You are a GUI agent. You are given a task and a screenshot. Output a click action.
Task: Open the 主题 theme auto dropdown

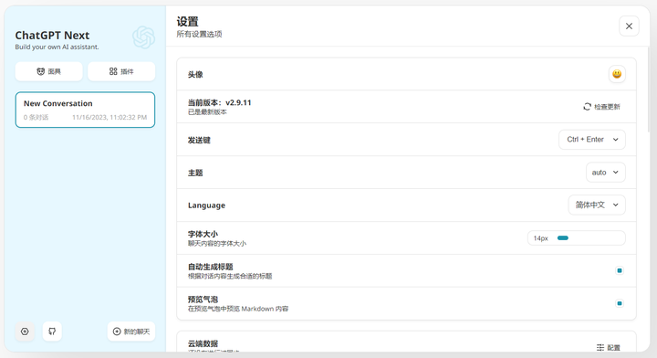[606, 173]
